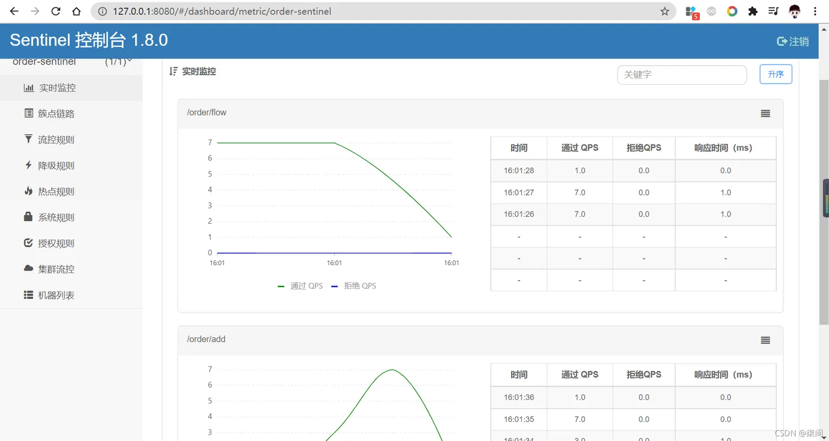829x441 pixels.
Task: Go back in browser history
Action: pos(14,11)
